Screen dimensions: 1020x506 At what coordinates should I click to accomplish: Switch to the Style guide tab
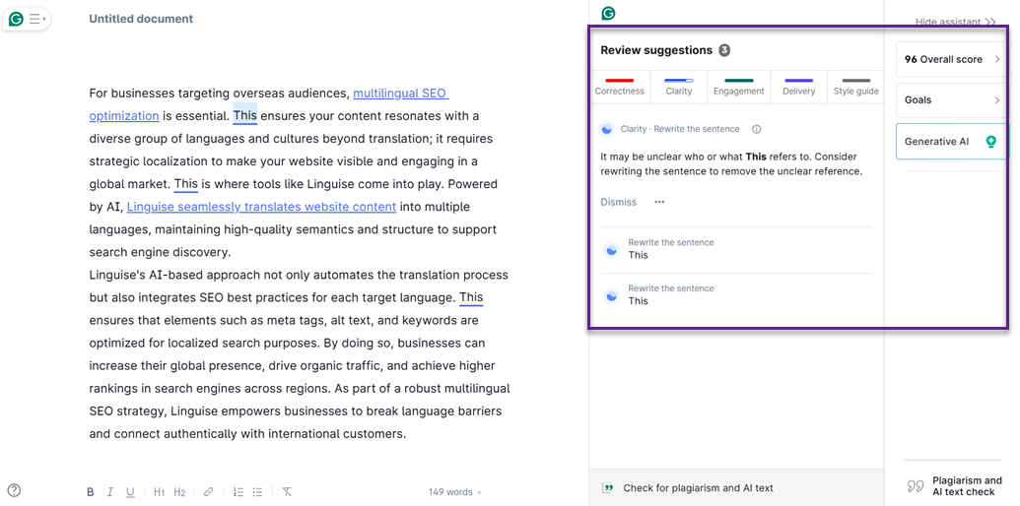coord(856,87)
